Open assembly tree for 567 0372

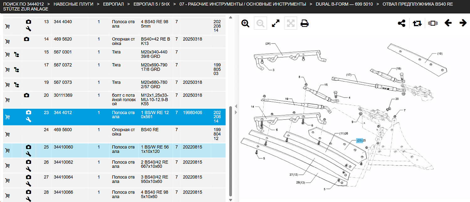(x=17, y=69)
